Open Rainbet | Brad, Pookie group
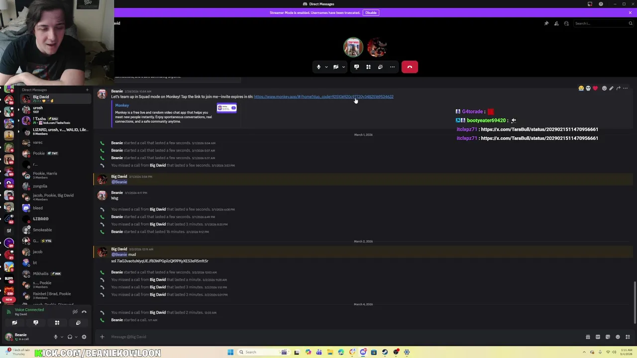Screen dimensions: 637x358 55,295
